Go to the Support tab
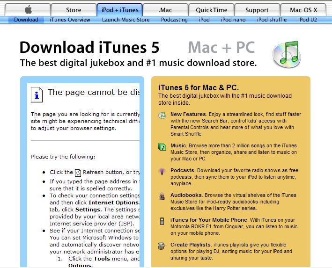 tap(258, 10)
